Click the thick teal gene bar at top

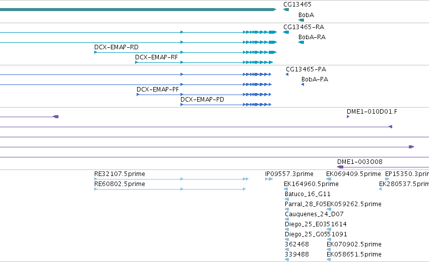pyautogui.click(x=138, y=10)
